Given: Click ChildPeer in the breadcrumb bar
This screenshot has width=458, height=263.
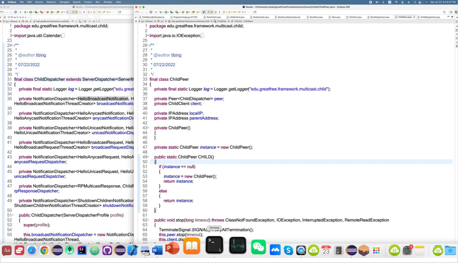Looking at the screenshot, I should pos(222,21).
